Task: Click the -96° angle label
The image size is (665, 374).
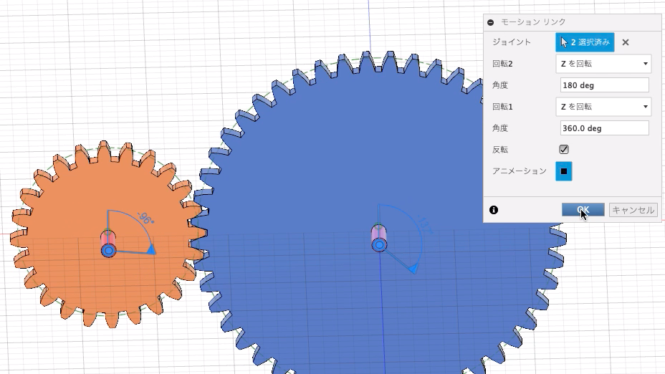Action: click(146, 218)
